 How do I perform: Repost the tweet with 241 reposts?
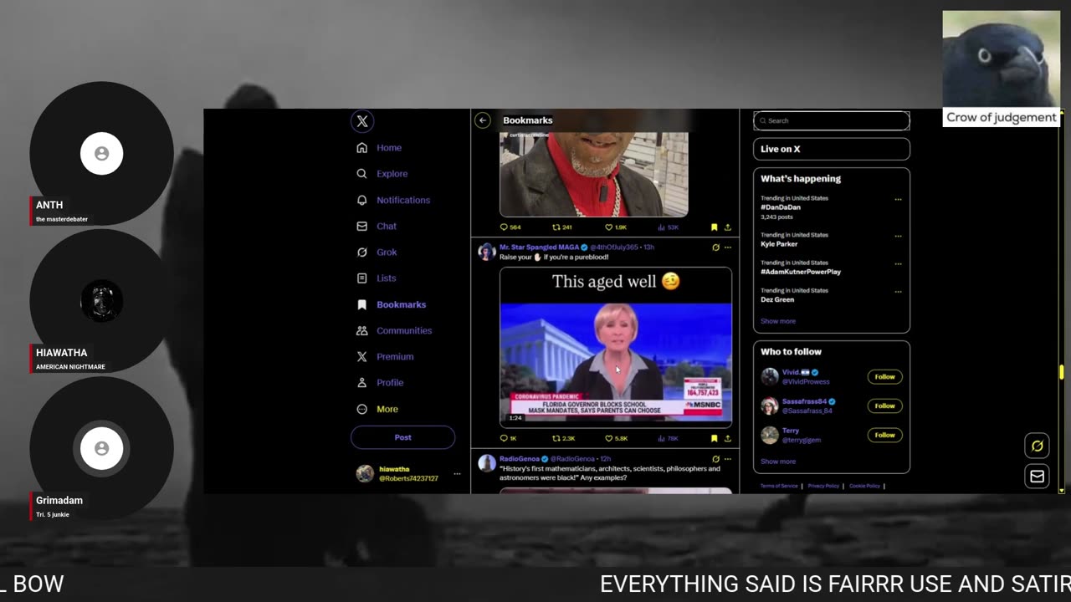click(562, 227)
